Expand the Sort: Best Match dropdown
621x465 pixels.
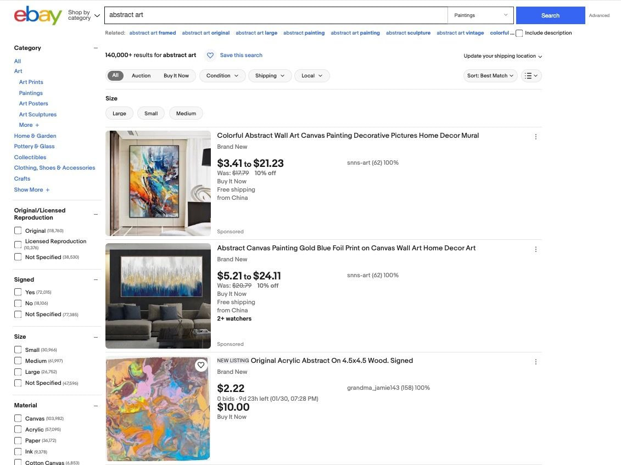click(x=490, y=76)
